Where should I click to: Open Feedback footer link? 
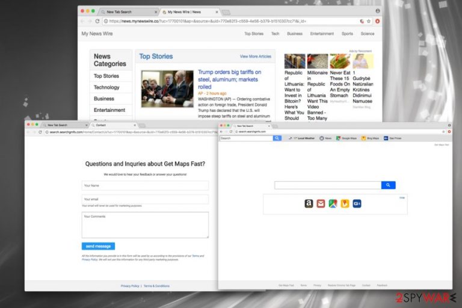pos(382,285)
